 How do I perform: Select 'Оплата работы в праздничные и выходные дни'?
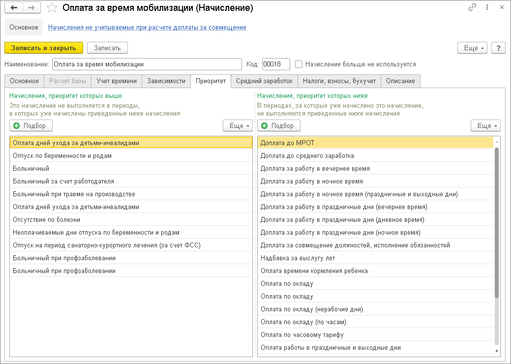[x=375, y=347]
